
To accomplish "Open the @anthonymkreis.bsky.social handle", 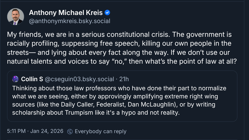I will 69,21.
